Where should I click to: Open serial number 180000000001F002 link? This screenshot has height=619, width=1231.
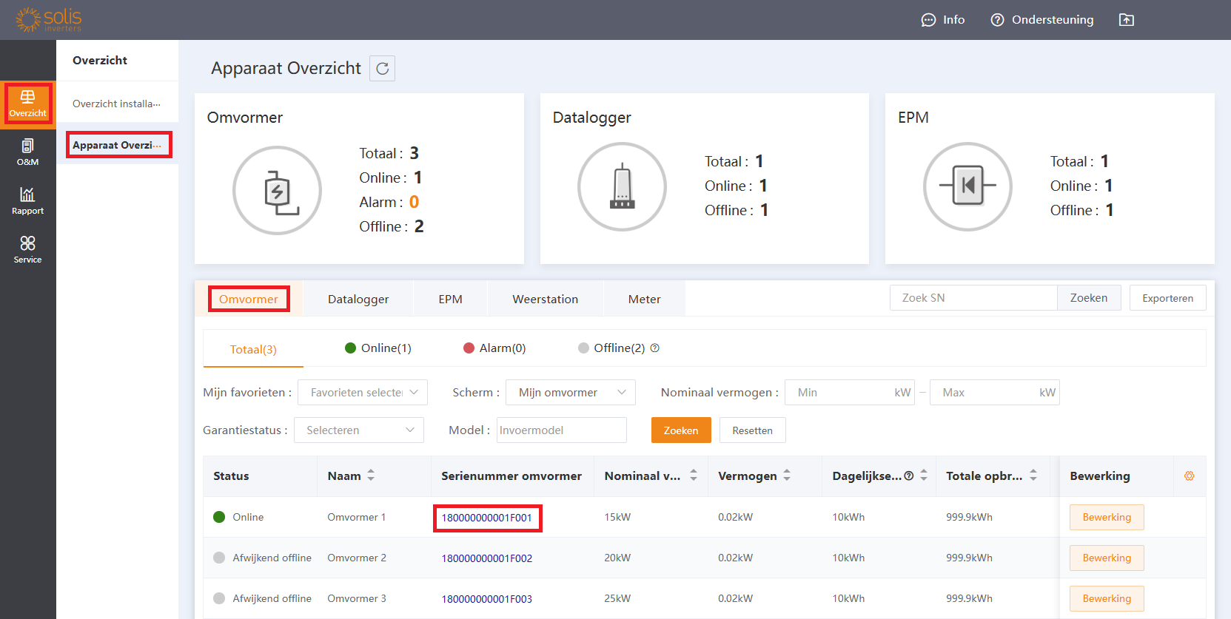click(x=487, y=558)
